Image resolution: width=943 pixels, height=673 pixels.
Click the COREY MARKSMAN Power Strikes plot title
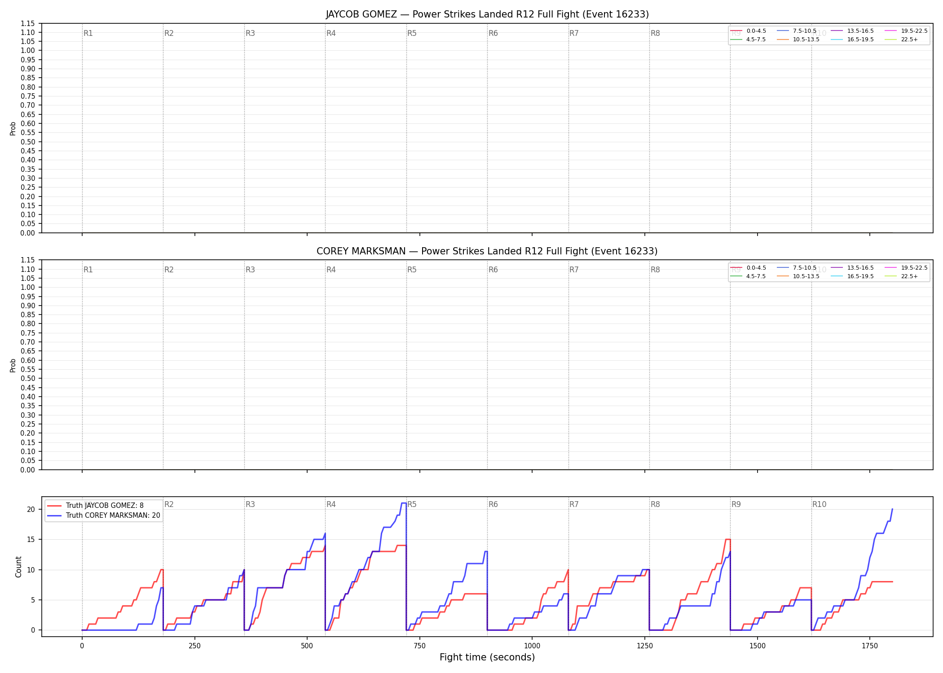(x=487, y=251)
